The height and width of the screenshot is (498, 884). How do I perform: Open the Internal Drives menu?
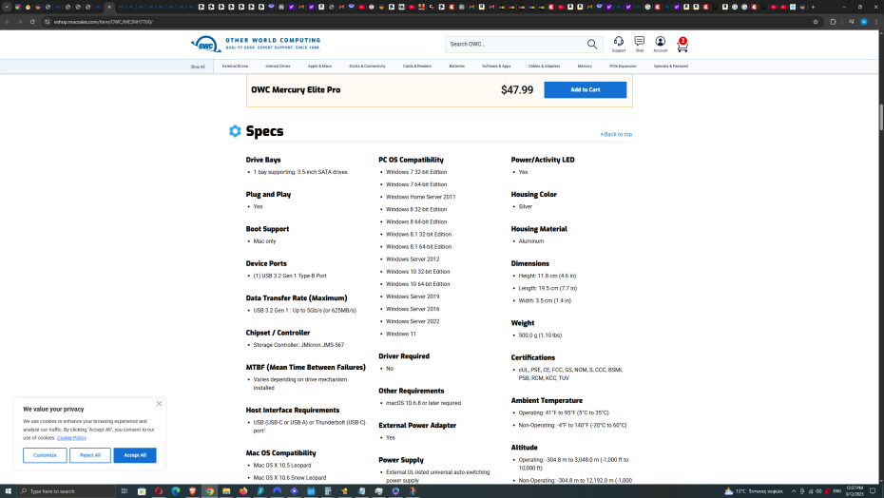278,66
